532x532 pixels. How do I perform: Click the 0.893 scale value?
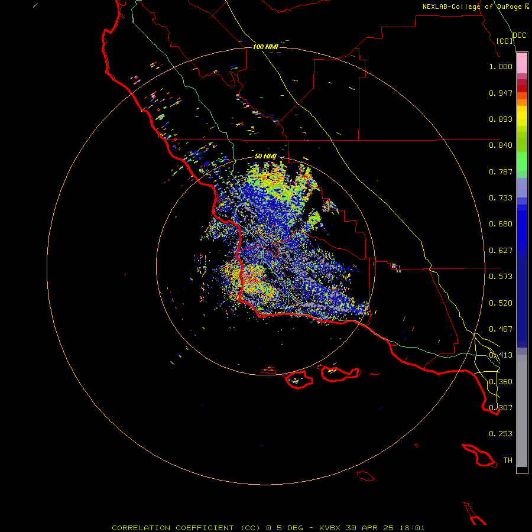click(x=501, y=119)
